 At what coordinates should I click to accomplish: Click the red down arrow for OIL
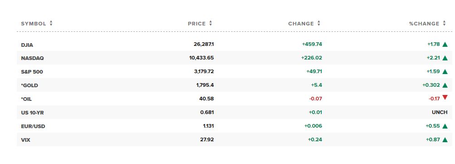[445, 98]
